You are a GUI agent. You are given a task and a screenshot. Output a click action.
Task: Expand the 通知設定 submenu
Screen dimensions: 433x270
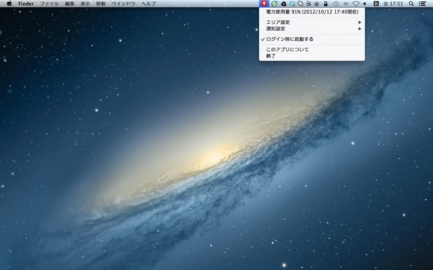point(312,29)
